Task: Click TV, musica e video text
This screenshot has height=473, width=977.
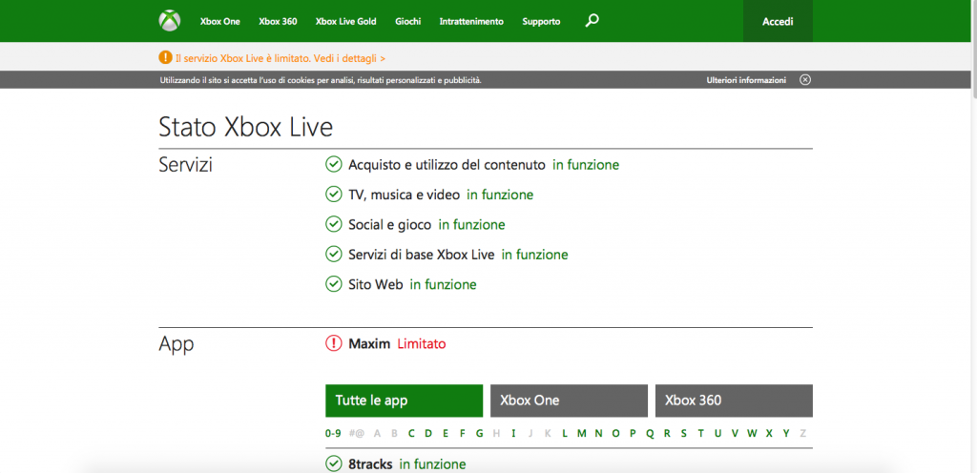Action: click(x=404, y=195)
